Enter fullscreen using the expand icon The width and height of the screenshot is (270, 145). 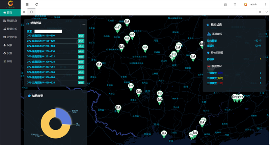[x=235, y=4]
